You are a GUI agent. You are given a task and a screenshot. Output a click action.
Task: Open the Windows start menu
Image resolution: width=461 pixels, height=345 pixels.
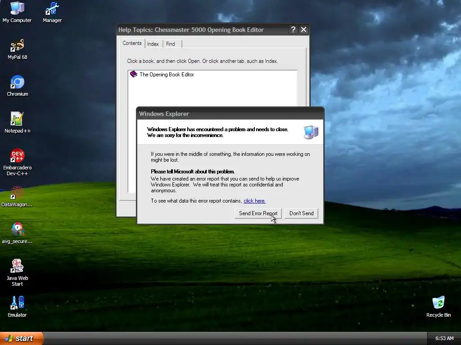(x=22, y=338)
